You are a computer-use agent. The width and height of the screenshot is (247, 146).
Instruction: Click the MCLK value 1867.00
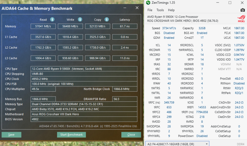tap(239, 28)
